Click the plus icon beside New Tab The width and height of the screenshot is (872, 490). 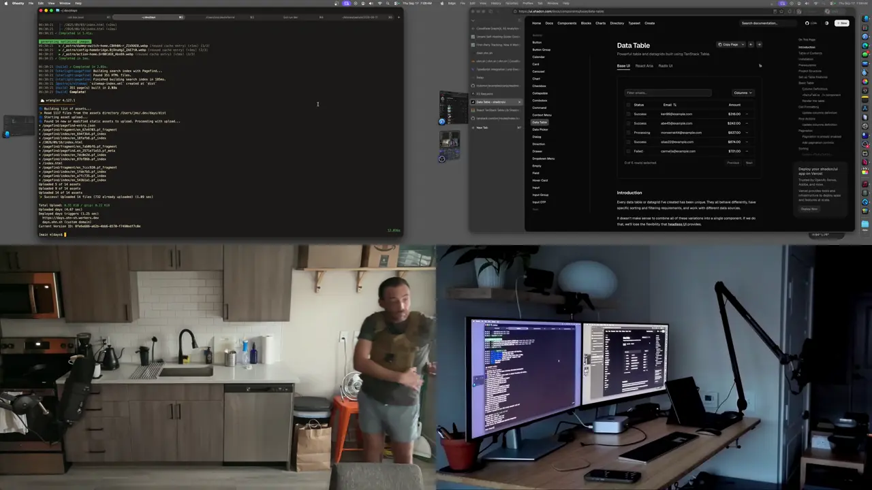click(x=473, y=127)
